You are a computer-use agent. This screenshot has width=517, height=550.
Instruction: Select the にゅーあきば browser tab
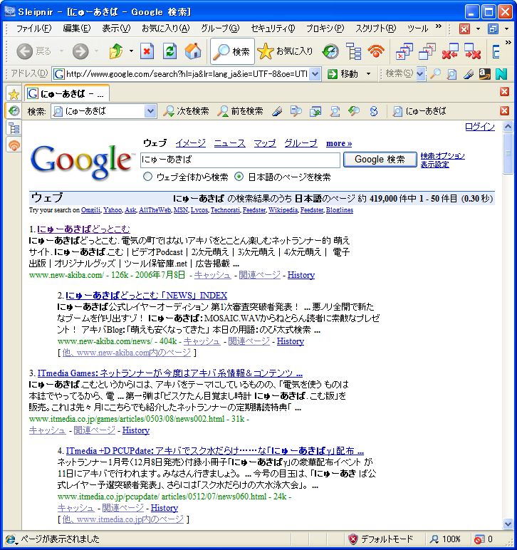67,93
